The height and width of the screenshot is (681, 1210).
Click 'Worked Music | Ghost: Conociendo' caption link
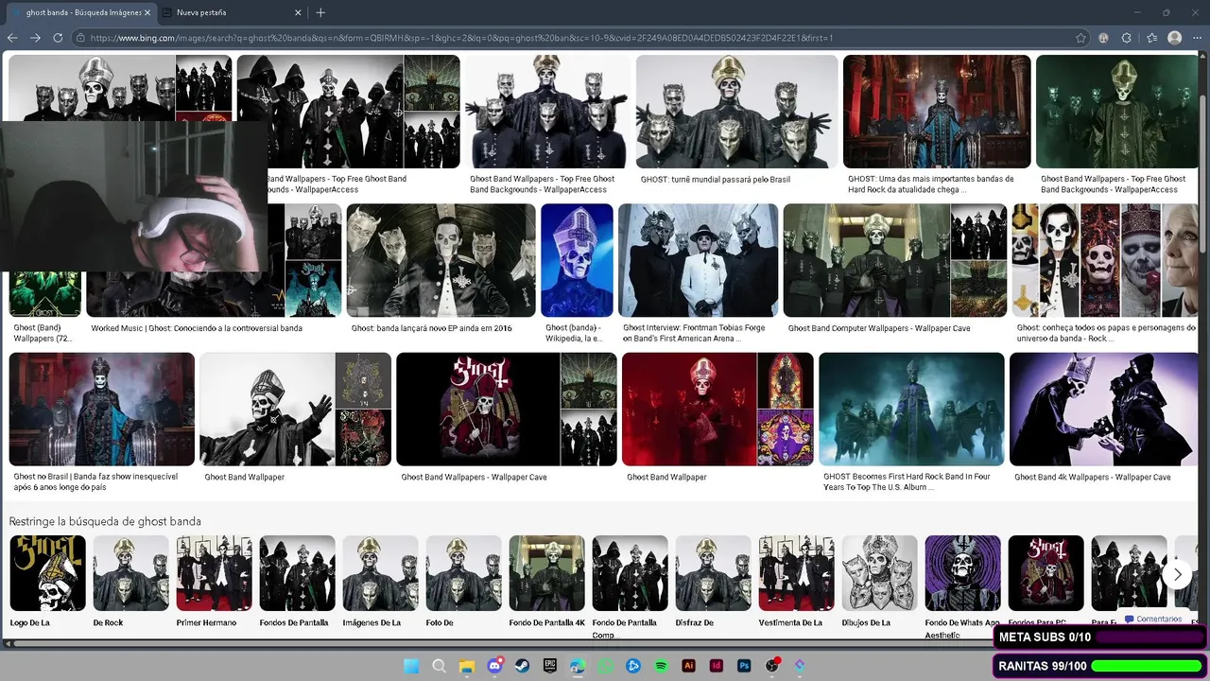pos(197,328)
